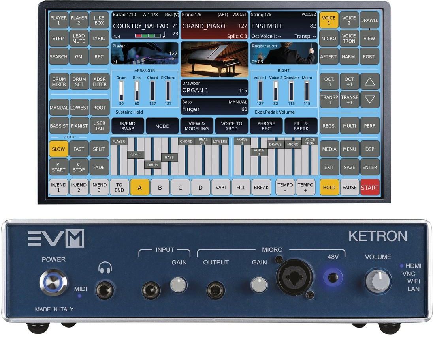Open the Drawbar ORGAN 1 selector
Image resolution: width=433 pixels, height=337 pixels.
point(214,88)
